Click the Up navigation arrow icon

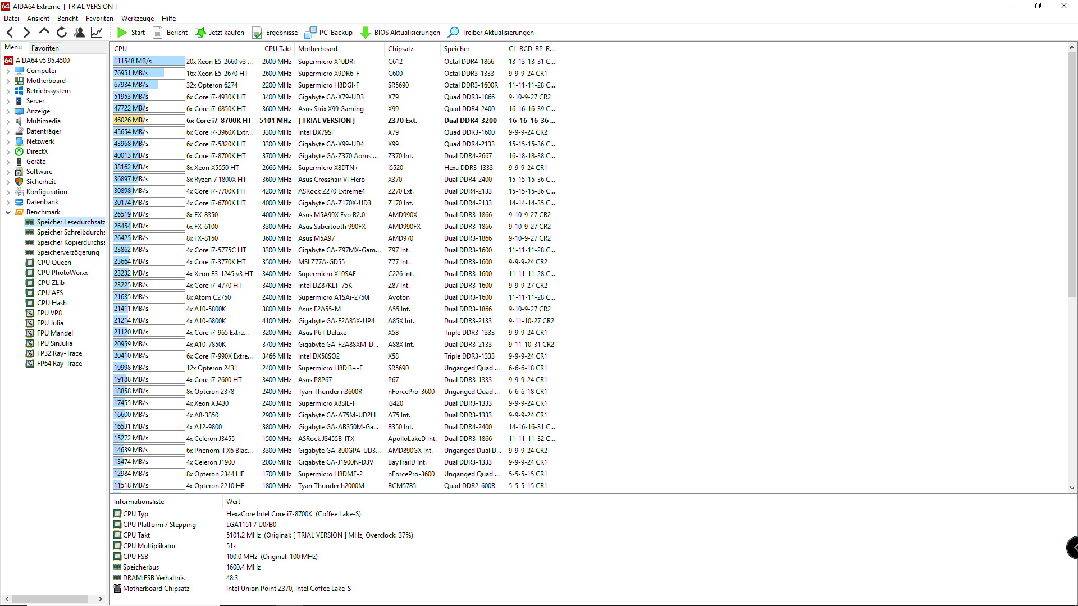(44, 32)
